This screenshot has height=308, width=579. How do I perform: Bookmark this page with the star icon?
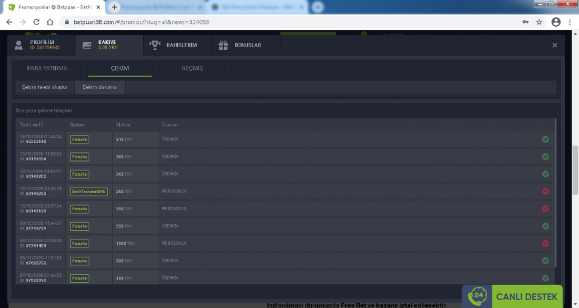[x=539, y=22]
